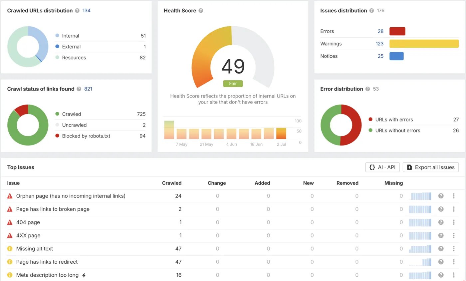Open help icon in Meta description too long row
Image resolution: width=466 pixels, height=281 pixels.
coord(441,275)
